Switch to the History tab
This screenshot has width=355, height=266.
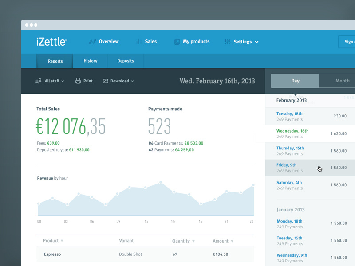91,61
